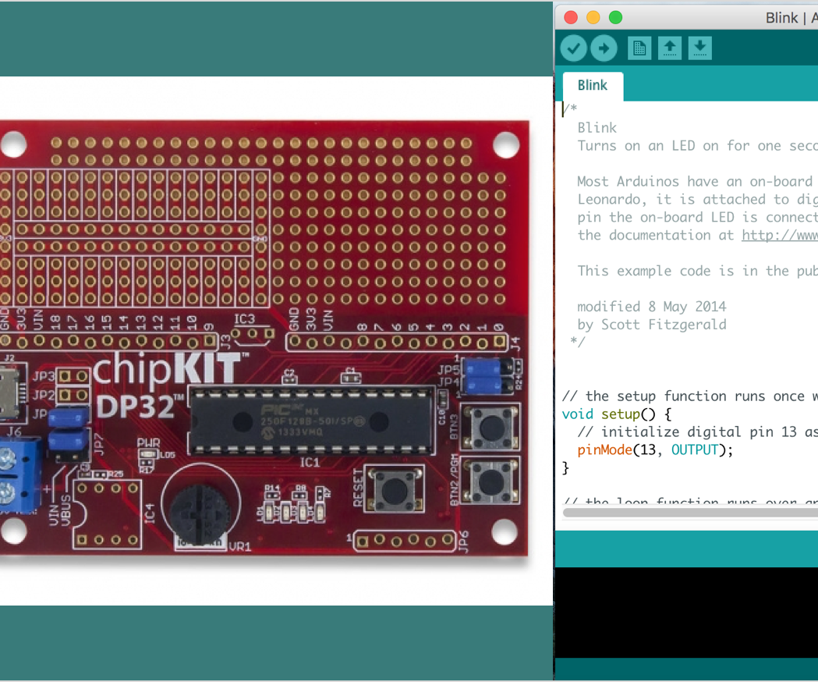Click the 'Blink' comment title line

coord(597,128)
